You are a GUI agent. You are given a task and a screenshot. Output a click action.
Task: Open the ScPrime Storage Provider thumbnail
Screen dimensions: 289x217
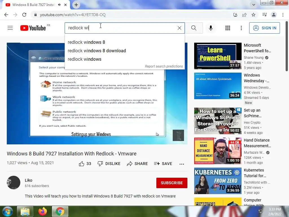tap(218, 121)
